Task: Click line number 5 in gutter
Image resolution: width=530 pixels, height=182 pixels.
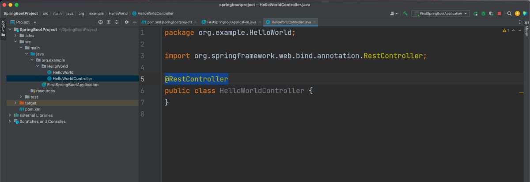Action: (142, 79)
